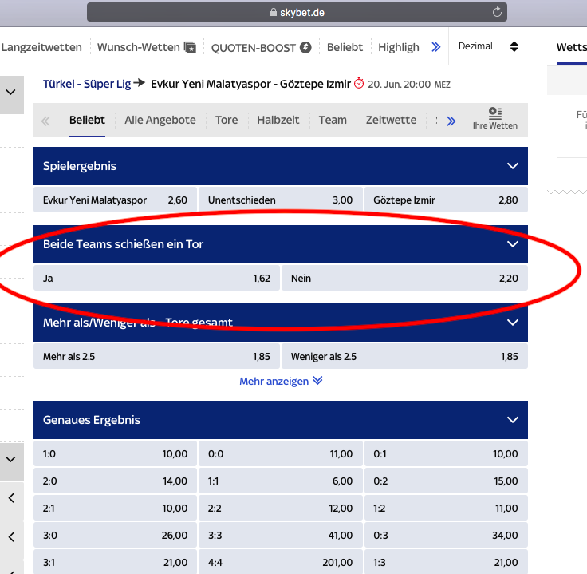
Task: Switch to the Beliebt market tab
Action: click(87, 120)
